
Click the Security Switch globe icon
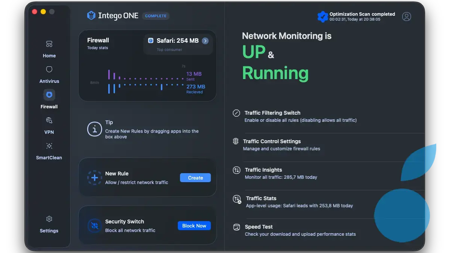pyautogui.click(x=95, y=226)
